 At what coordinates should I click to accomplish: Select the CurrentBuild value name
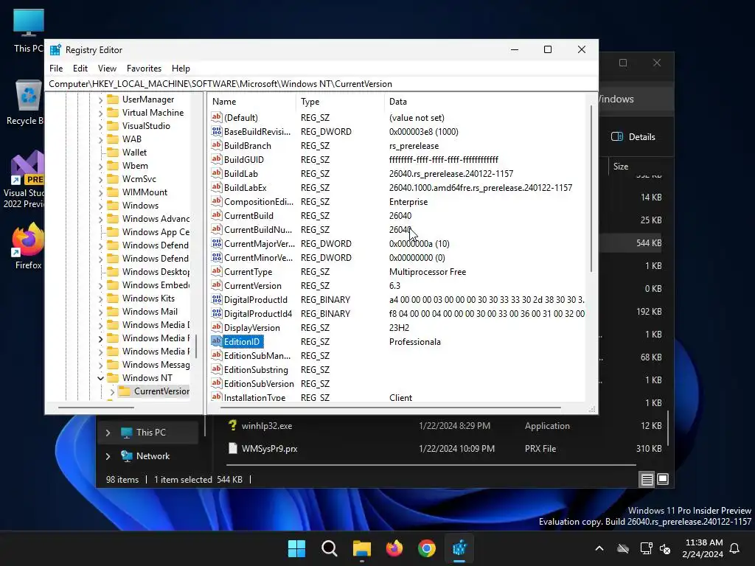[248, 216]
